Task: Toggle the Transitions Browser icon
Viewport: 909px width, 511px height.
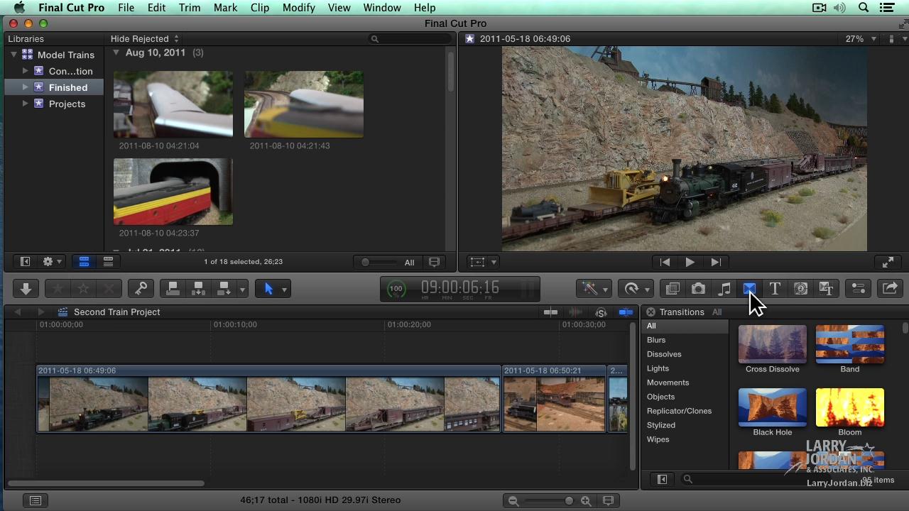Action: tap(749, 289)
